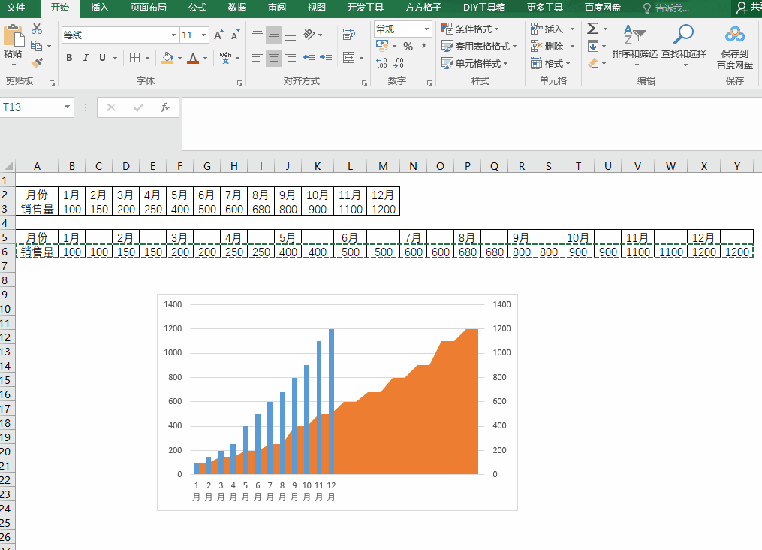Switch to the Insert (插入) tab
Image resolution: width=762 pixels, height=550 pixels.
pyautogui.click(x=99, y=8)
